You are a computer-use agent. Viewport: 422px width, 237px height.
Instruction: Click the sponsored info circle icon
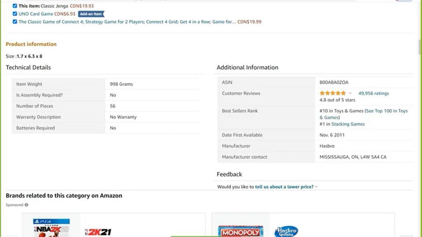[26, 205]
